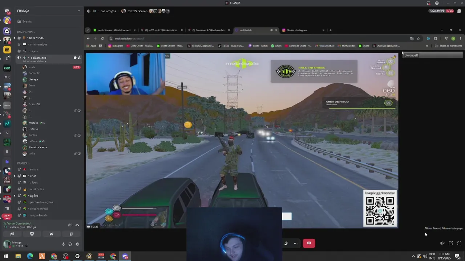This screenshot has width=465, height=261.
Task: Show chat icon at stream header right
Action: pyautogui.click(x=459, y=11)
